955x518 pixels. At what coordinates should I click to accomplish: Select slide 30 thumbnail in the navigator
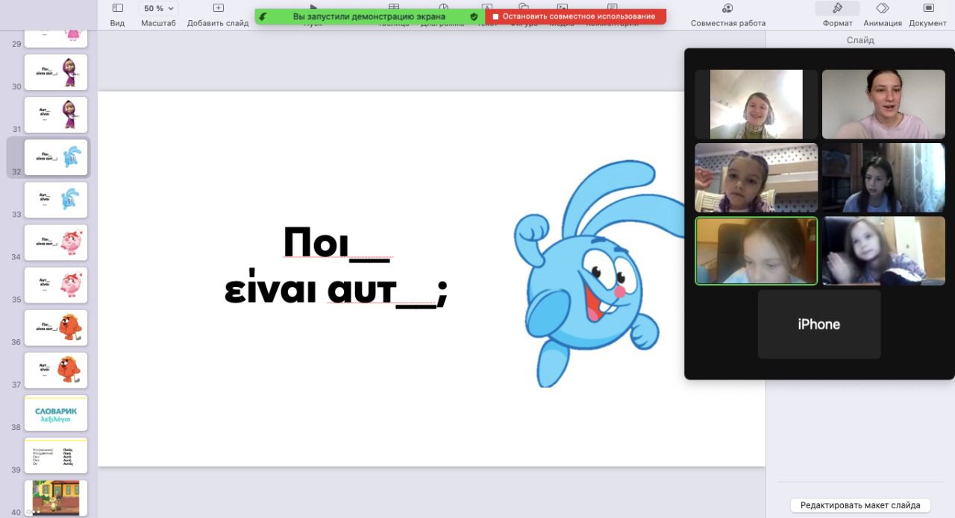tap(56, 72)
